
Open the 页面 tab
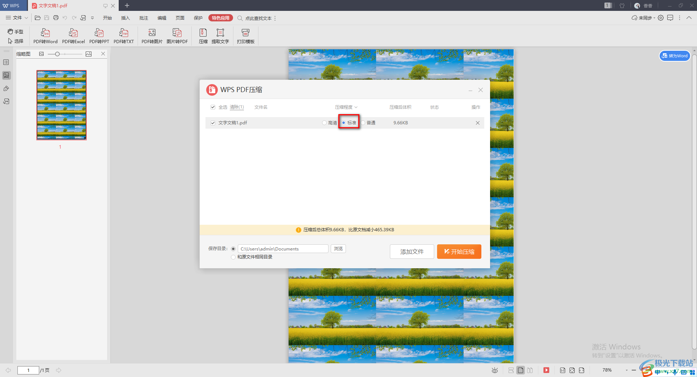(x=180, y=18)
